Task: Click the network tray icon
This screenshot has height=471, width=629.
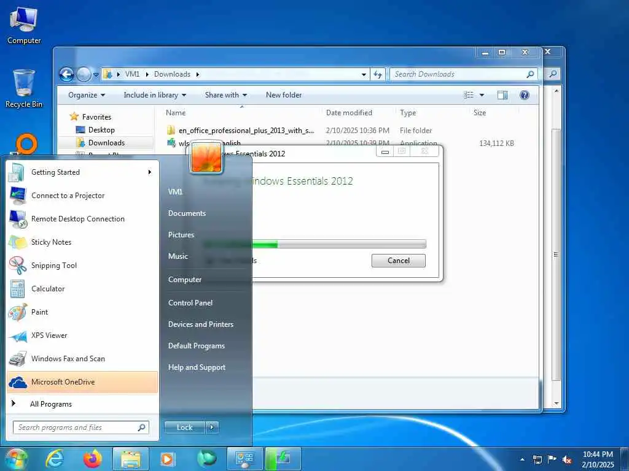Action: [x=537, y=459]
